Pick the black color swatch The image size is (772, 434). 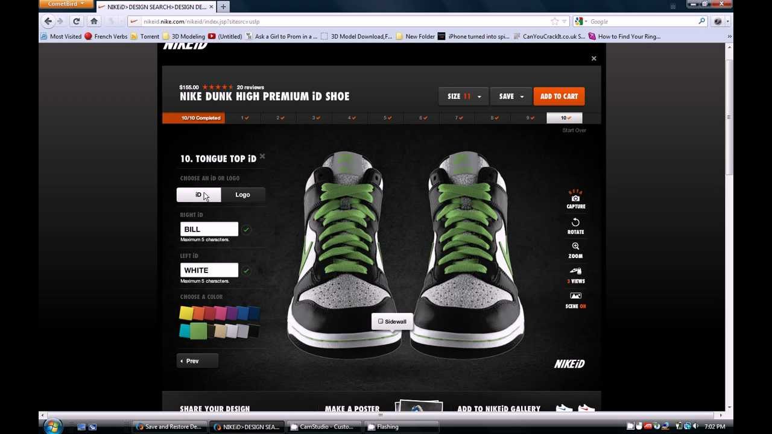tap(254, 330)
